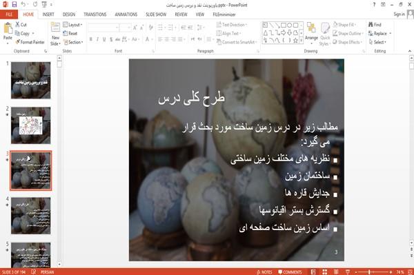Switch to the INSERT tab
The height and width of the screenshot is (275, 414).
pos(48,14)
